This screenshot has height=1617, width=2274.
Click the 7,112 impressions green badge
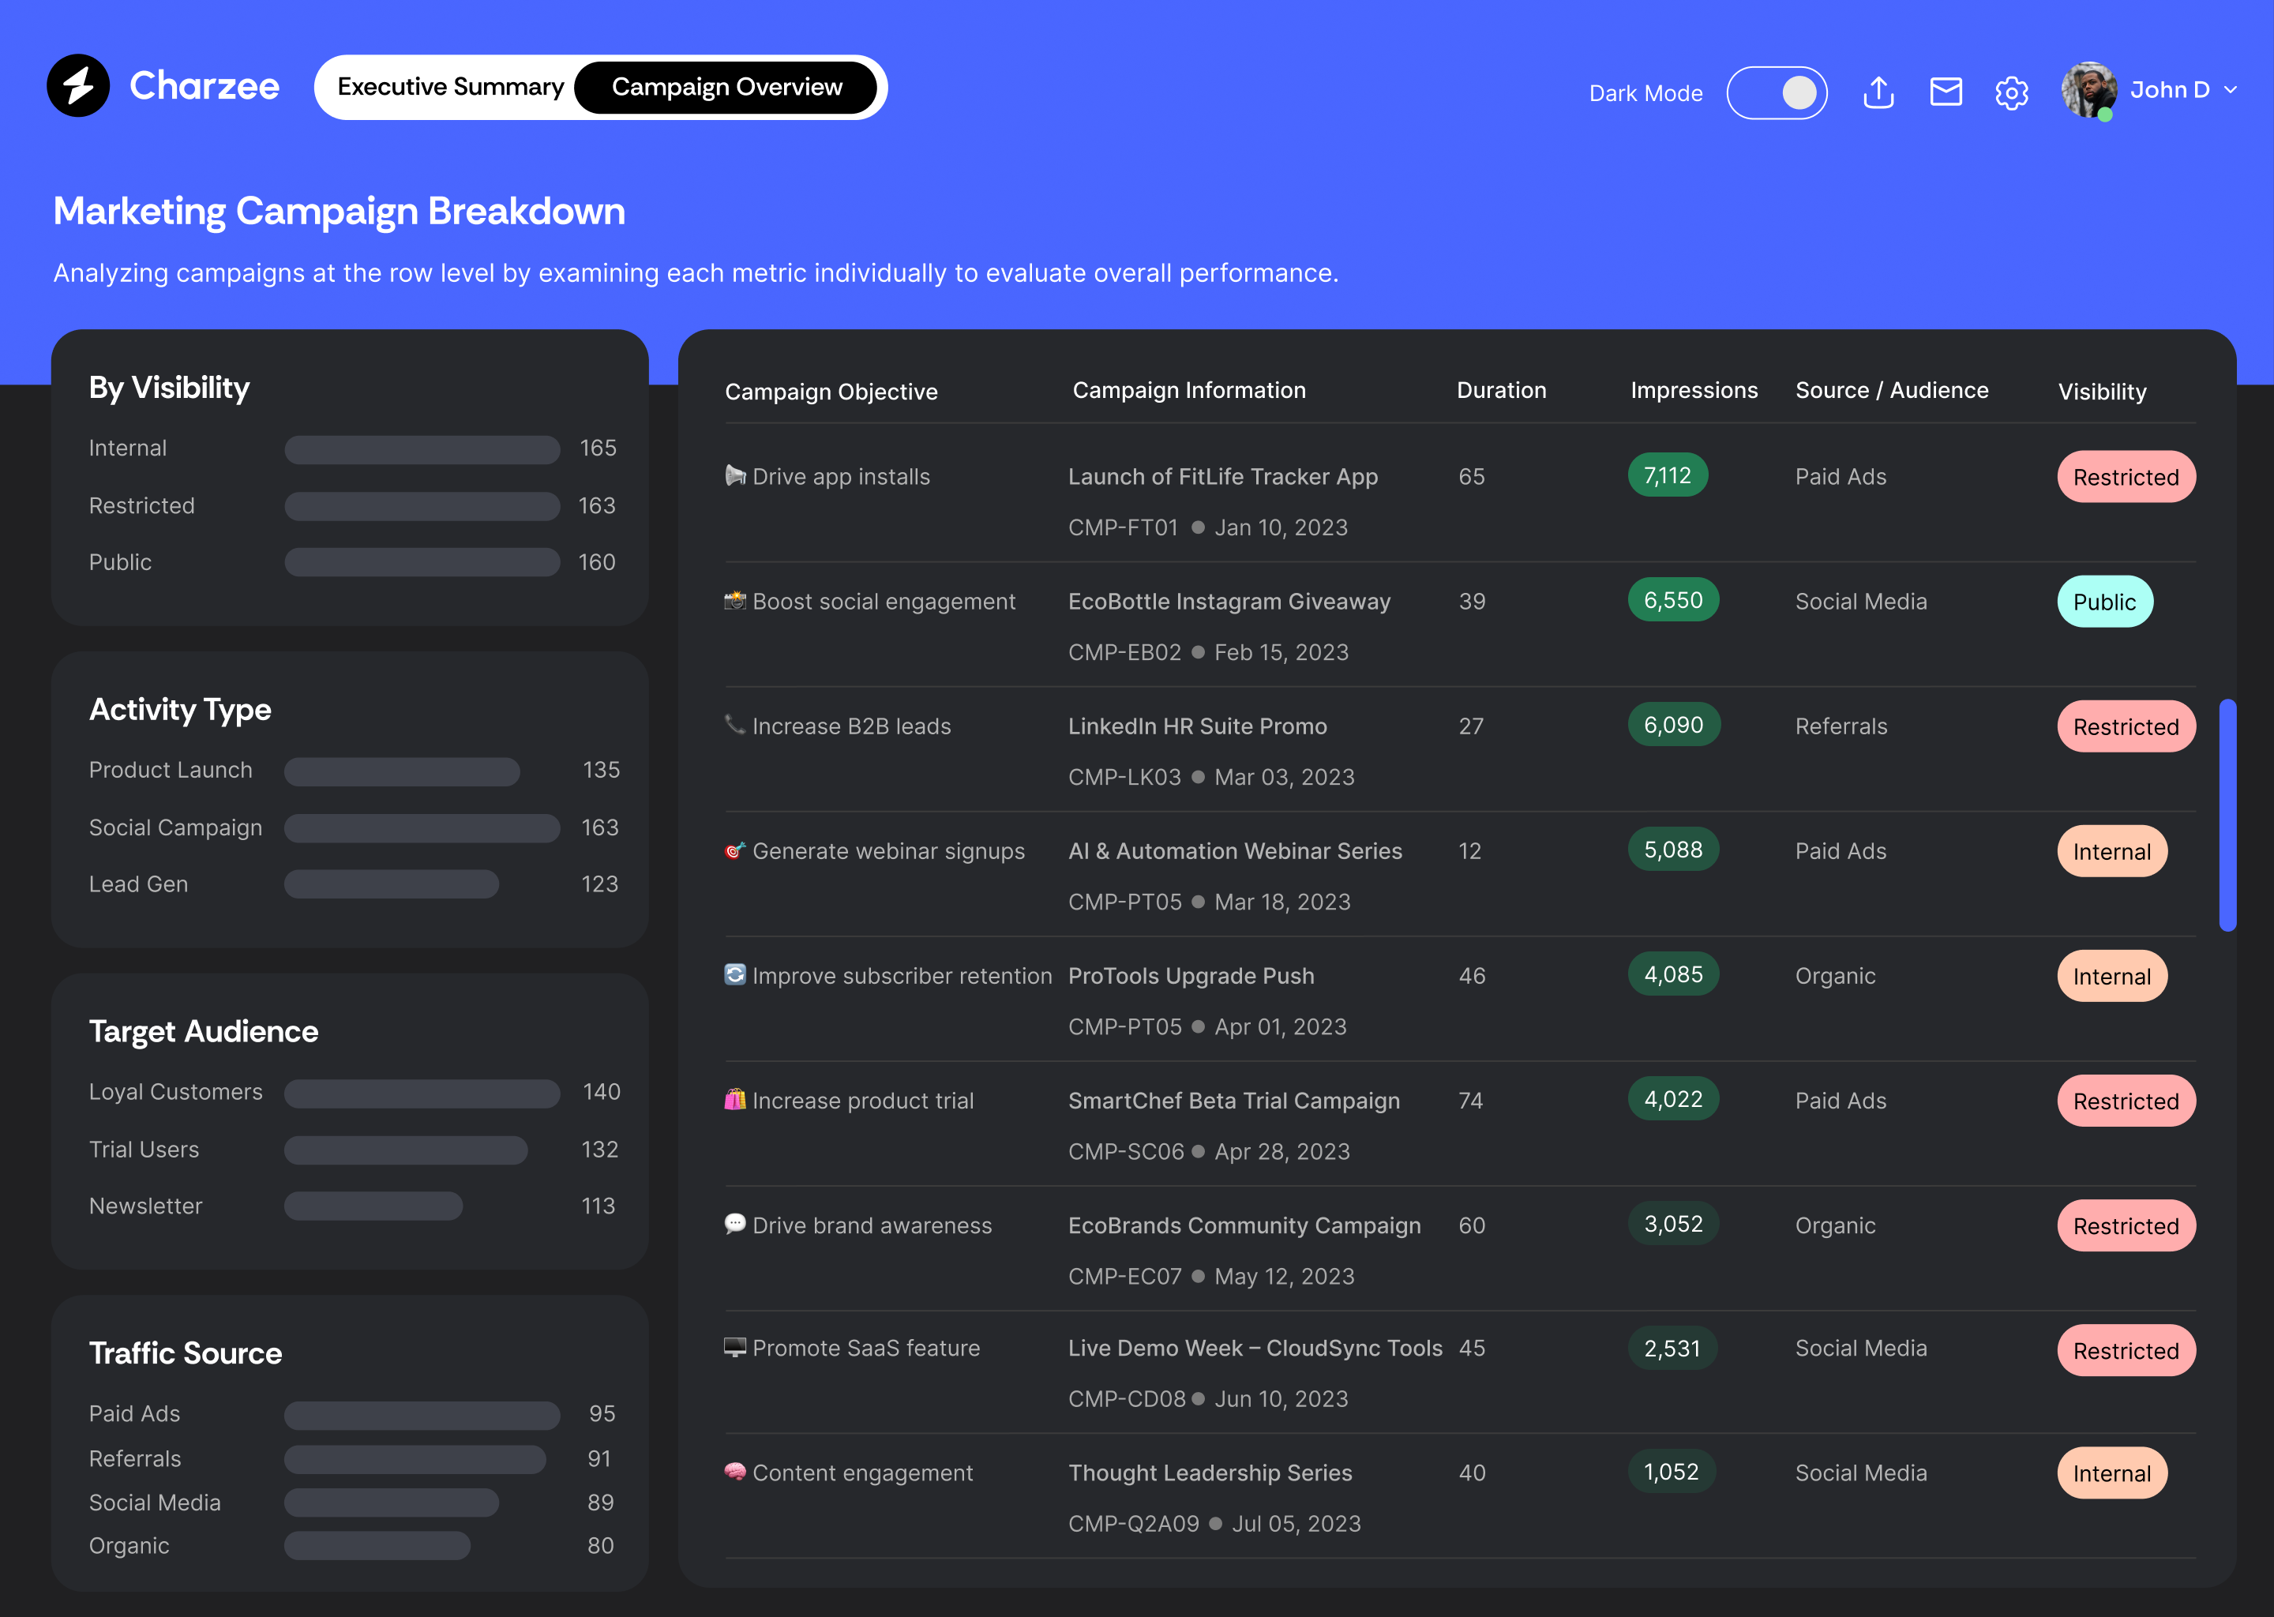coord(1667,475)
